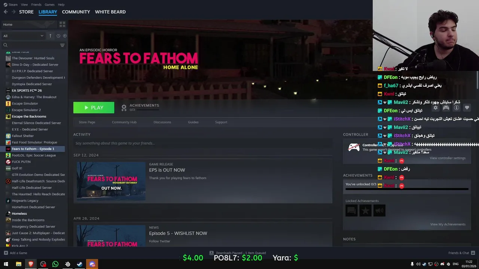
Task: Open game Manage gear settings
Action: (x=436, y=108)
